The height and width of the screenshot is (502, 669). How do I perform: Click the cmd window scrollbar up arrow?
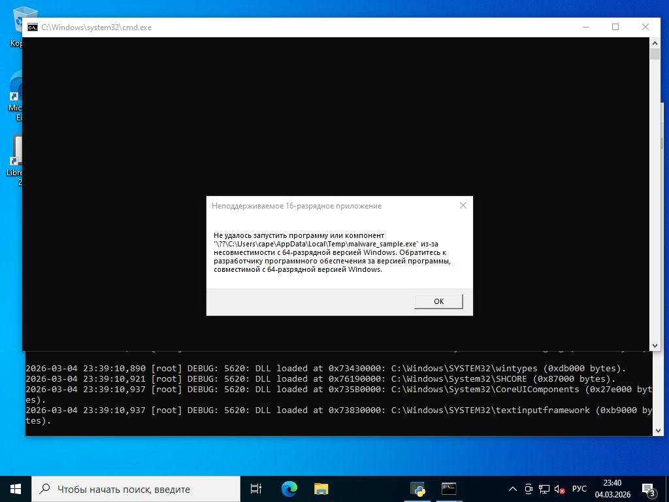(655, 42)
